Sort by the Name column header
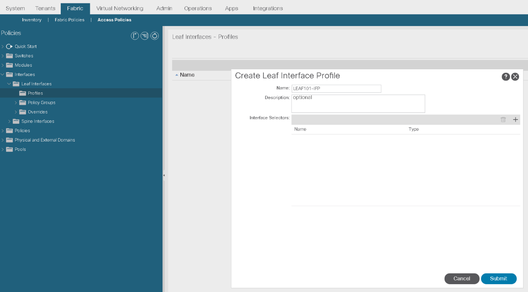 point(187,75)
